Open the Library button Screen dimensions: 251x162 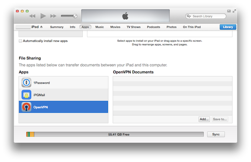[228, 27]
